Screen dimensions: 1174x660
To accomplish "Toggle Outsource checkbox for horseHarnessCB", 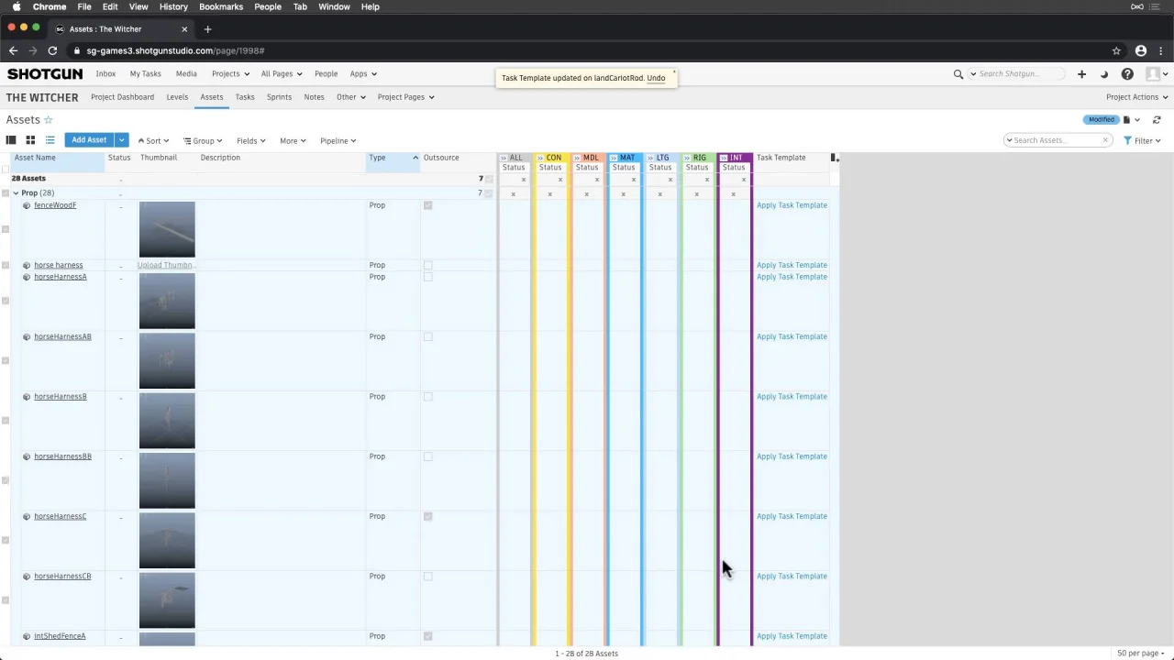I will pyautogui.click(x=427, y=577).
